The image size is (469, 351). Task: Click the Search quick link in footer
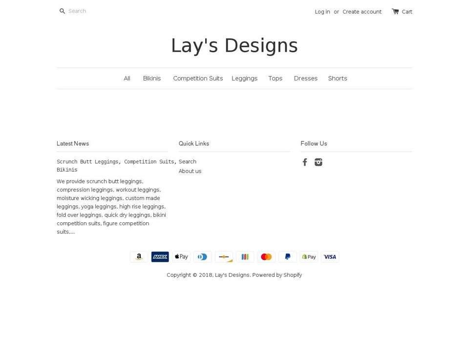tap(188, 161)
